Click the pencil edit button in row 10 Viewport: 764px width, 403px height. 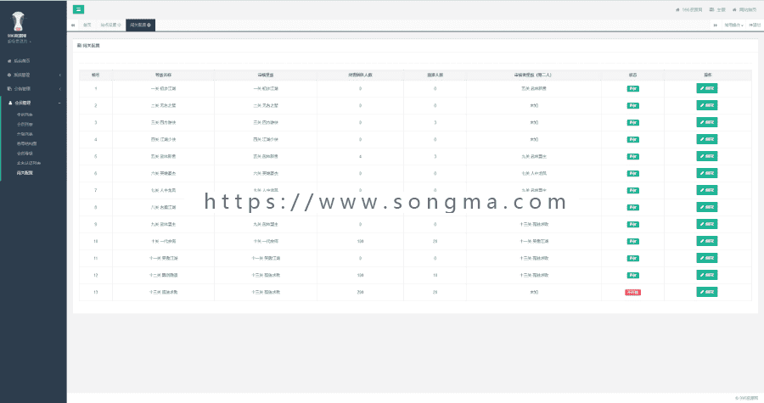click(707, 241)
